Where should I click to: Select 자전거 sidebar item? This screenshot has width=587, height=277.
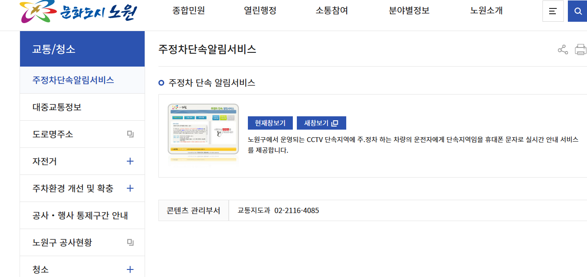[x=82, y=162]
